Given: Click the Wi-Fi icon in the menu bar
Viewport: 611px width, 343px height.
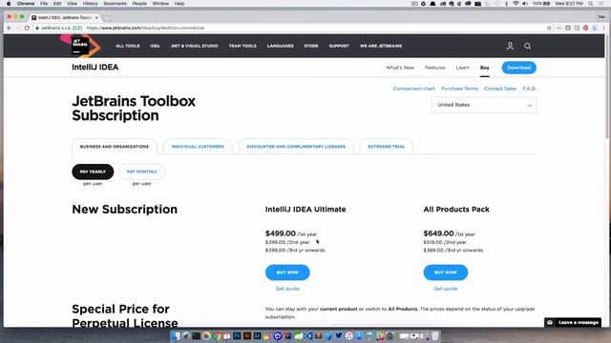Looking at the screenshot, I should pyautogui.click(x=516, y=4).
